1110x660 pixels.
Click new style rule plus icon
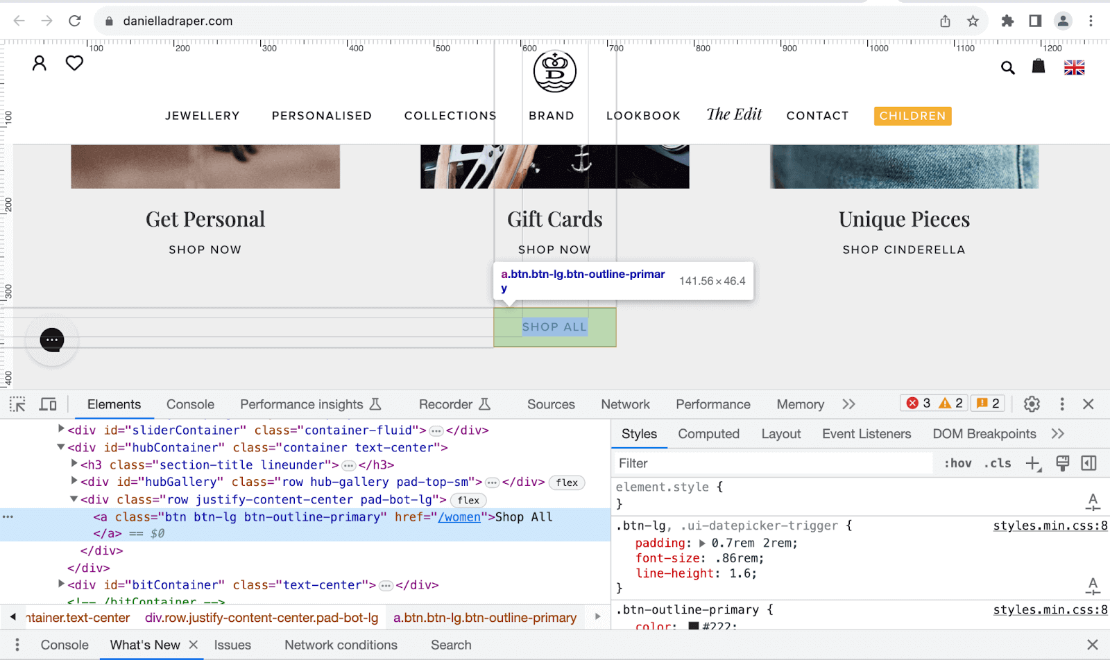pos(1033,464)
